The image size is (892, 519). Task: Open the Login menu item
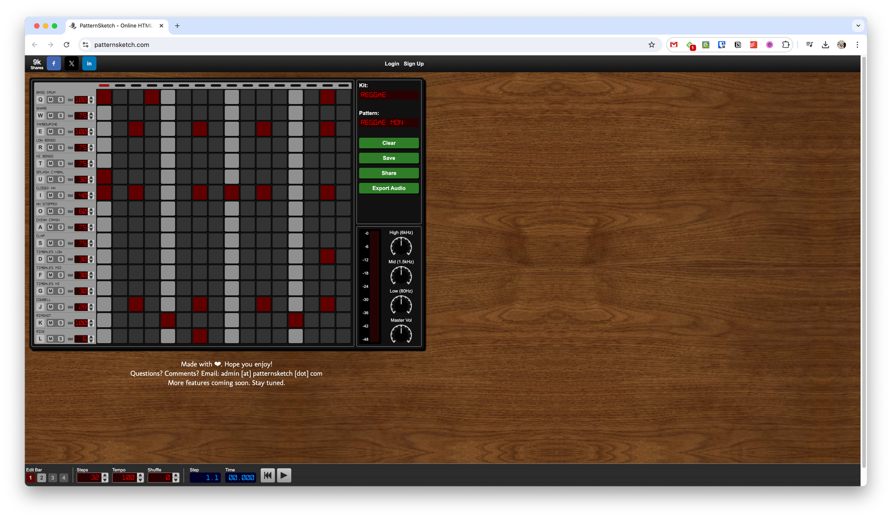[392, 64]
